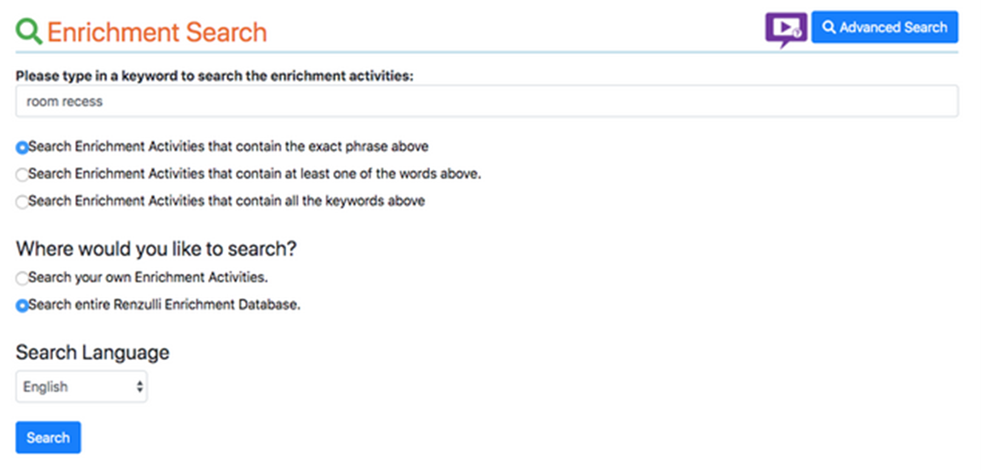The height and width of the screenshot is (470, 981).
Task: Open the English search language dropdown
Action: (x=81, y=387)
